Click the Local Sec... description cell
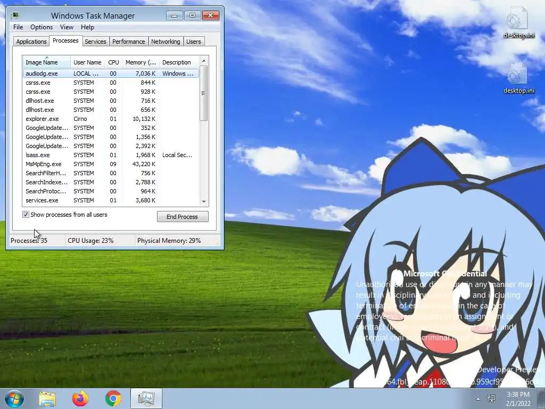The image size is (545, 409). click(177, 155)
